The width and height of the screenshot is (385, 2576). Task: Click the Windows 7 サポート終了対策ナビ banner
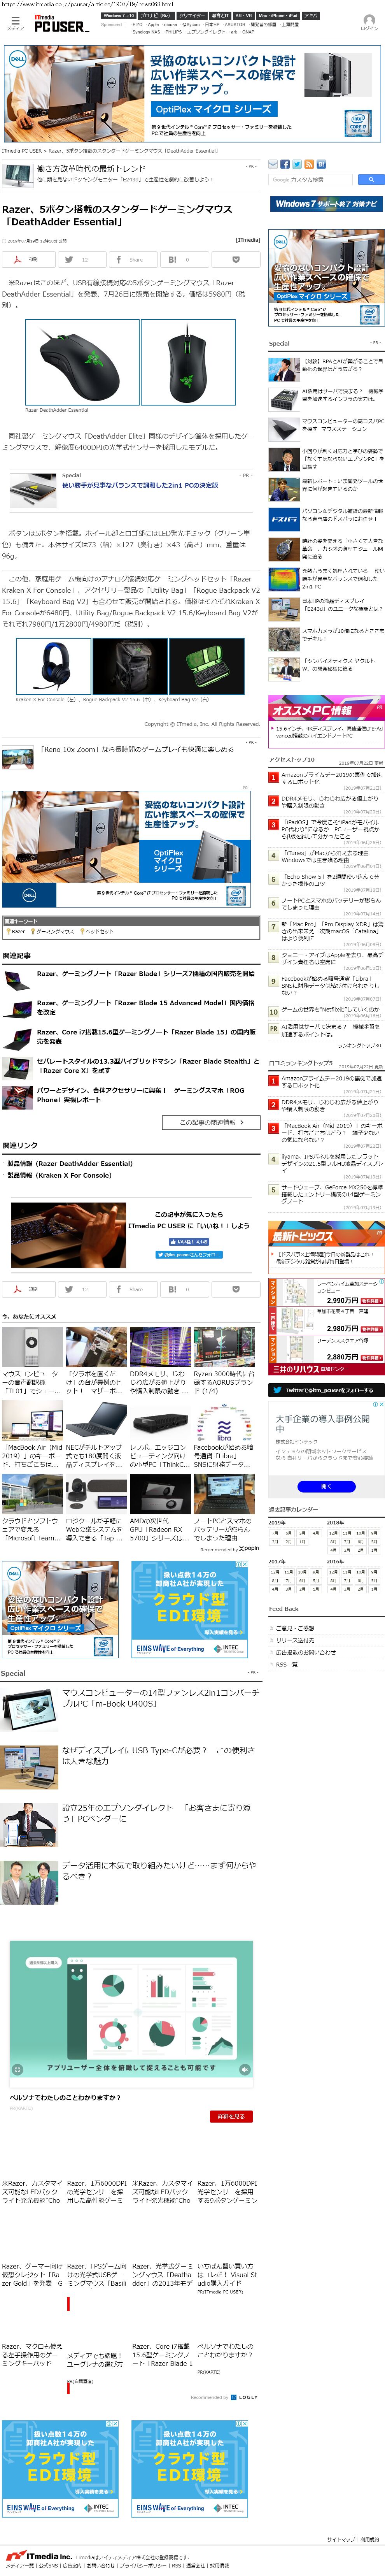(x=327, y=204)
